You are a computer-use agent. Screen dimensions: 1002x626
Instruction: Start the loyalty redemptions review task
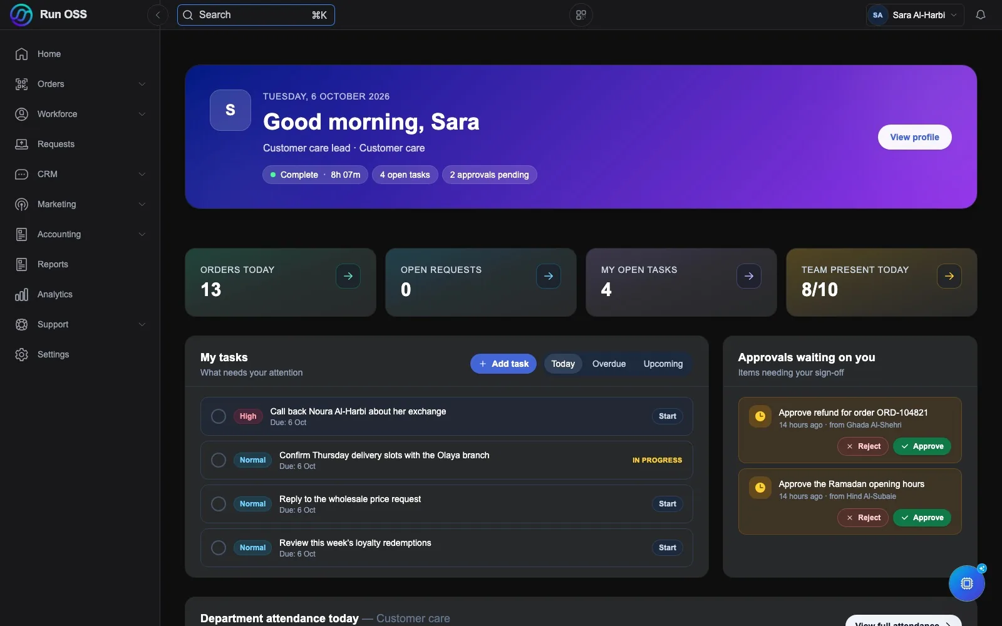pos(668,548)
